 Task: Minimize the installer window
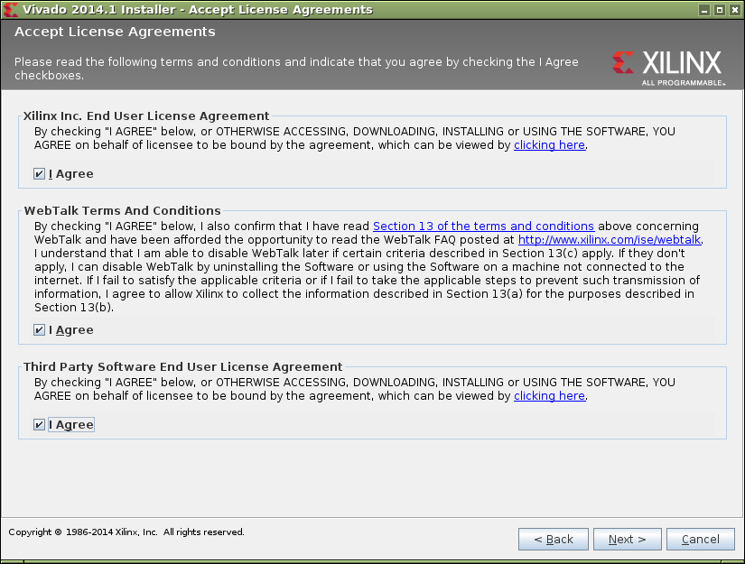coord(704,10)
